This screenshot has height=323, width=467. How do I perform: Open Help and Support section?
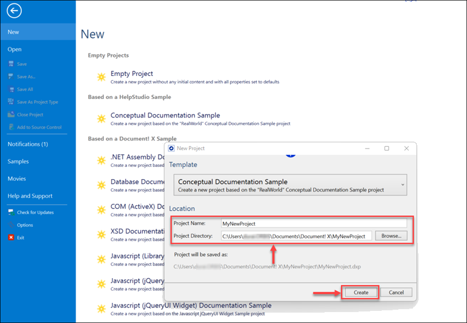(x=30, y=196)
